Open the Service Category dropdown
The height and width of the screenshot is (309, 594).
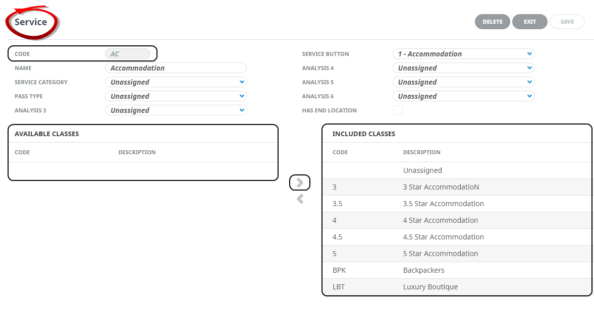(176, 82)
